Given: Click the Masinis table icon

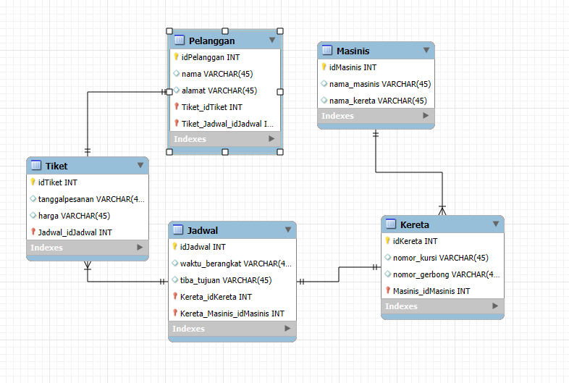Looking at the screenshot, I should [x=327, y=50].
